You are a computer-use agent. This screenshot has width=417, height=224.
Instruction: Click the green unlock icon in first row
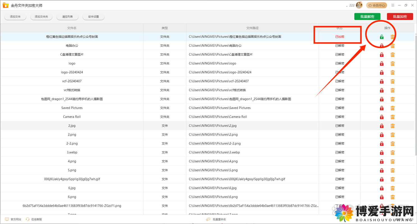[382, 37]
